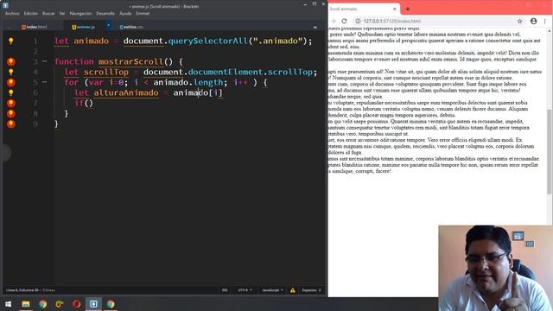Screen dimensions: 553x311
Task: Toggle the INS insert mode indicator
Action: pyautogui.click(x=225, y=290)
